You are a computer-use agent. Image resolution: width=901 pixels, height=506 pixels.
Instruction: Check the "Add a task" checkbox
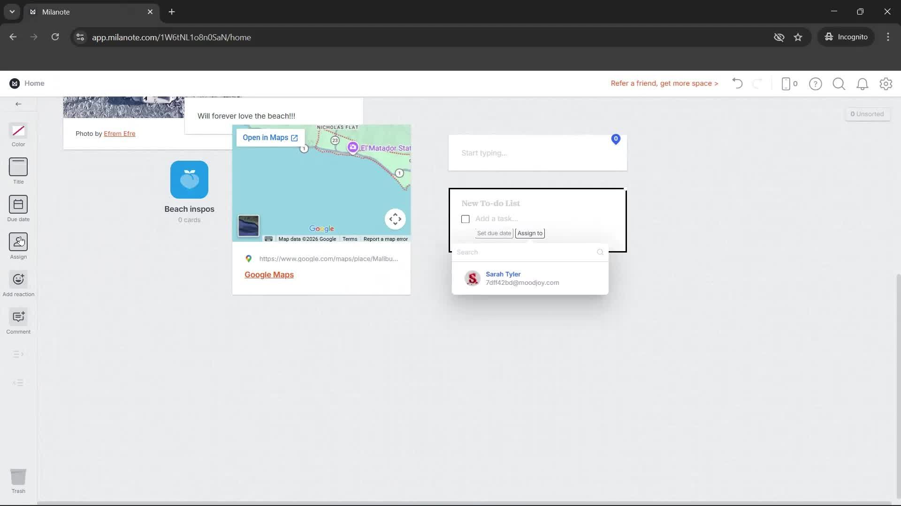[x=465, y=219]
